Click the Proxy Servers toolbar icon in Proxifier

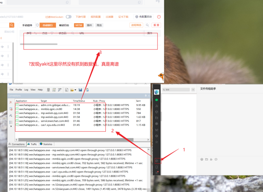(x=48, y=90)
